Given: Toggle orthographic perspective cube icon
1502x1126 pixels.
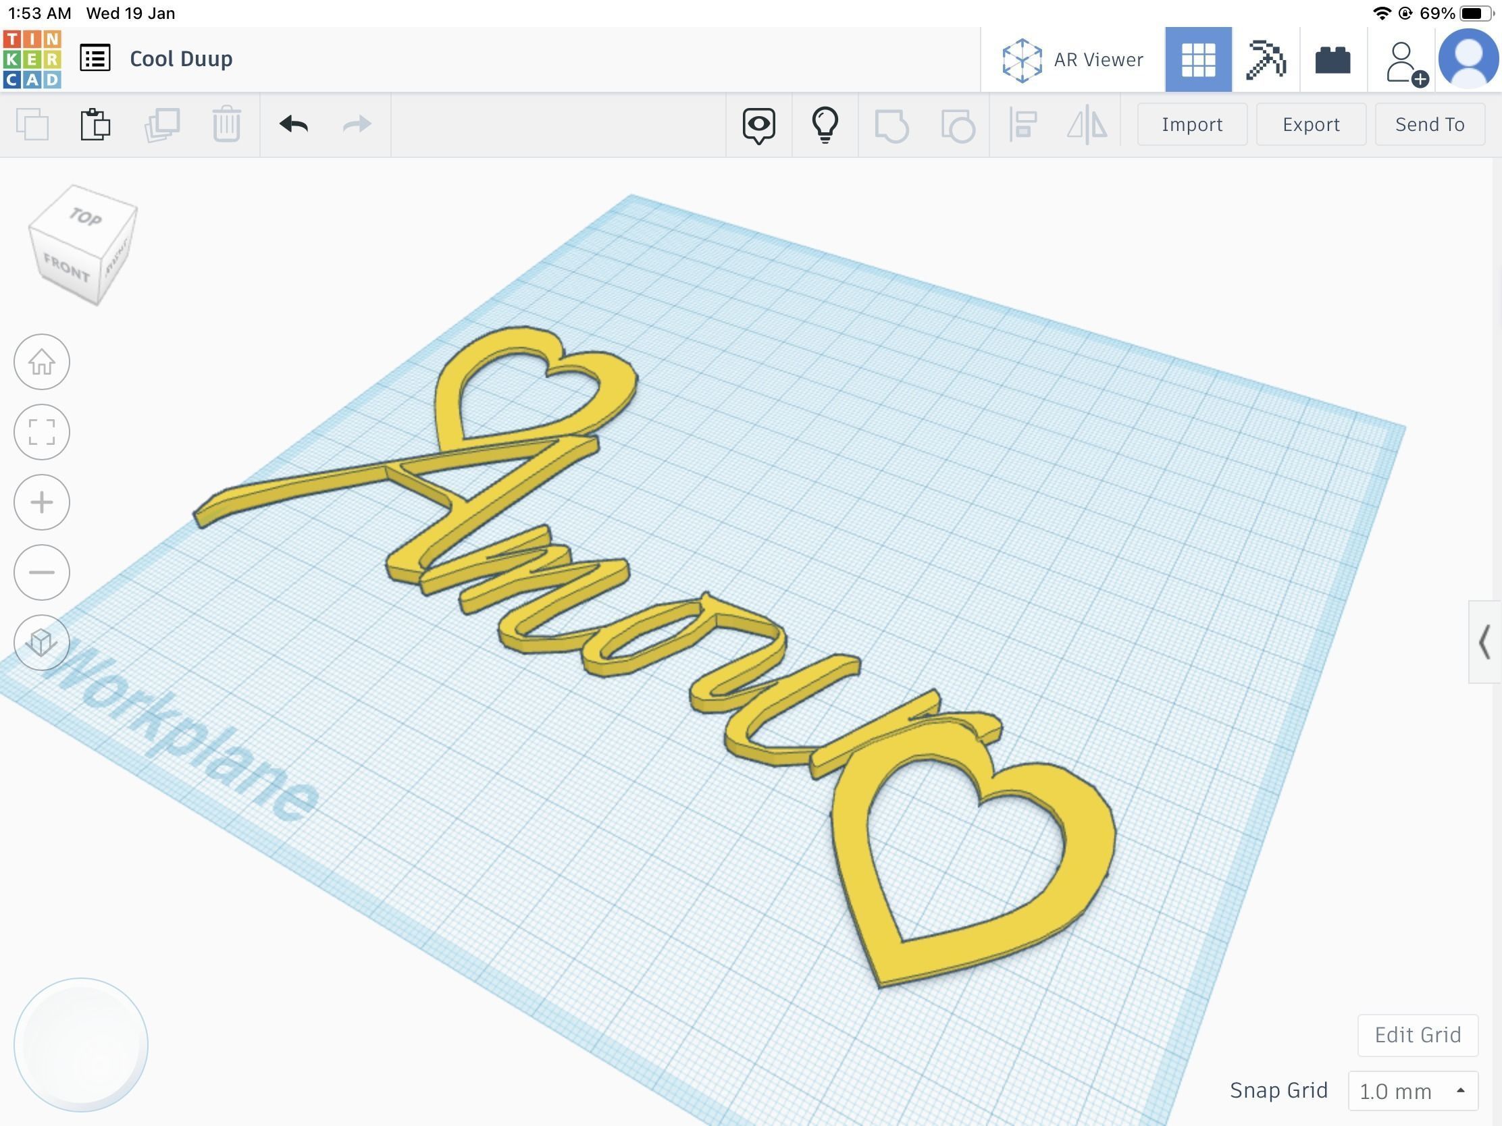Looking at the screenshot, I should click(x=42, y=642).
